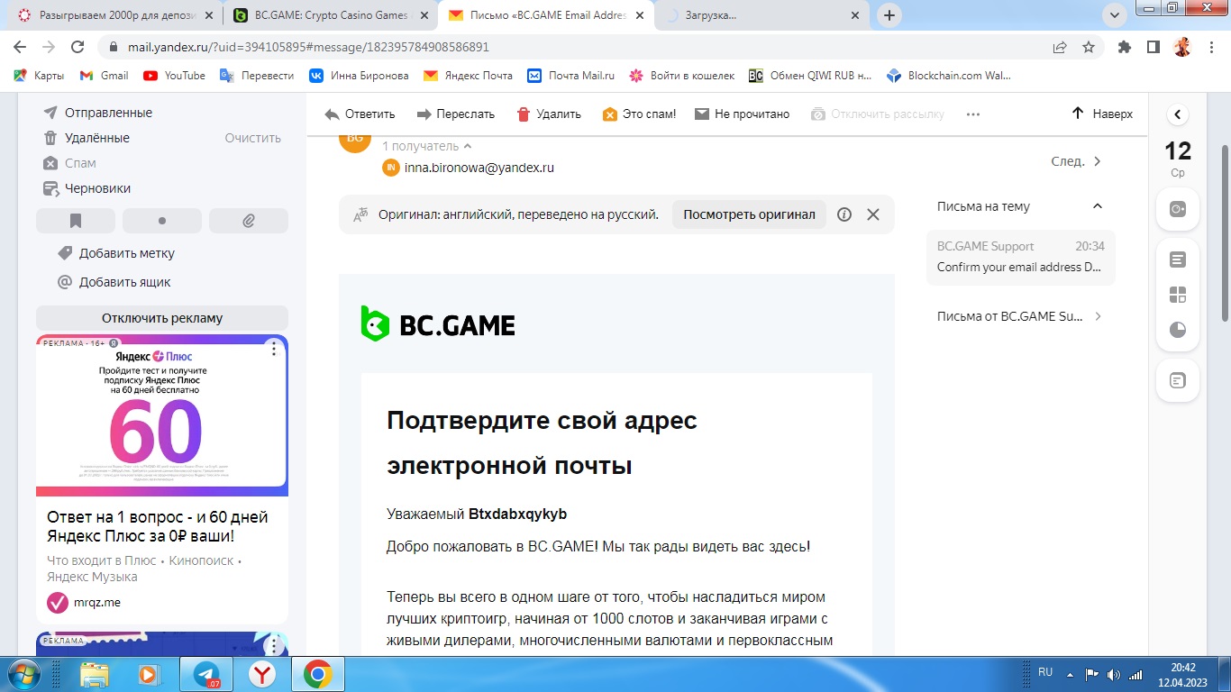Open the extensions puzzle icon
1231x692 pixels.
pos(1124,47)
